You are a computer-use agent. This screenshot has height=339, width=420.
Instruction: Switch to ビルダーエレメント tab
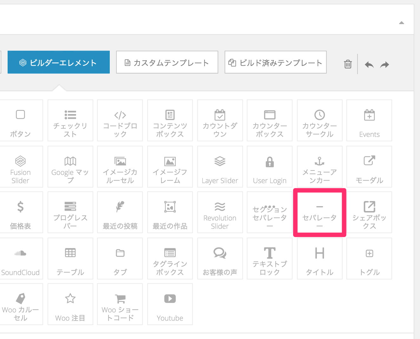pos(59,62)
